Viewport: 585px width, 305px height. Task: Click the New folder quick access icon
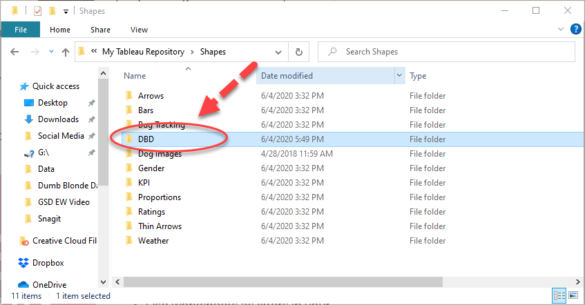tap(52, 11)
